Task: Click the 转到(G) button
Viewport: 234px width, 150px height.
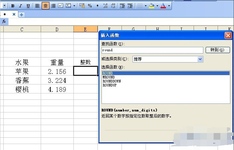Action: (218, 50)
